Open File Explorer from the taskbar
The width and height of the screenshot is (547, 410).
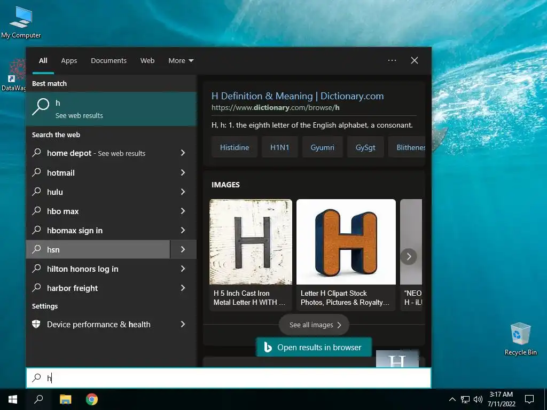click(65, 399)
